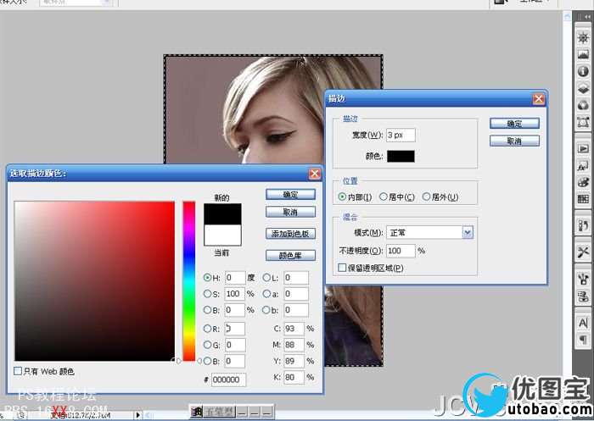Open the Layers panel icon
The width and height of the screenshot is (594, 421).
(583, 88)
